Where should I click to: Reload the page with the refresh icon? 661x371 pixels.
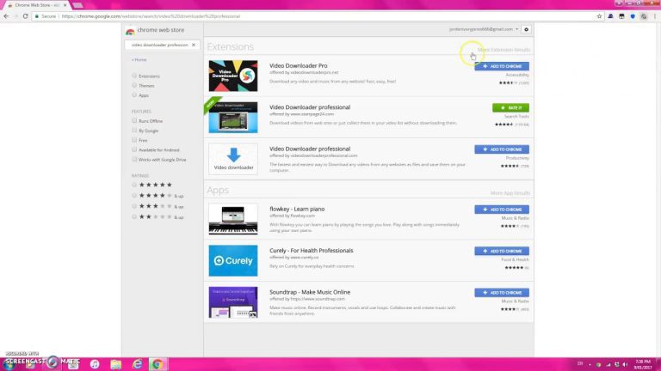coord(25,16)
